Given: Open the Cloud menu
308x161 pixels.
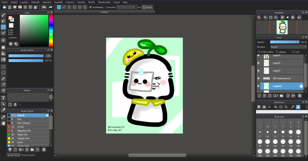Looking at the screenshot, I should click(116, 2).
